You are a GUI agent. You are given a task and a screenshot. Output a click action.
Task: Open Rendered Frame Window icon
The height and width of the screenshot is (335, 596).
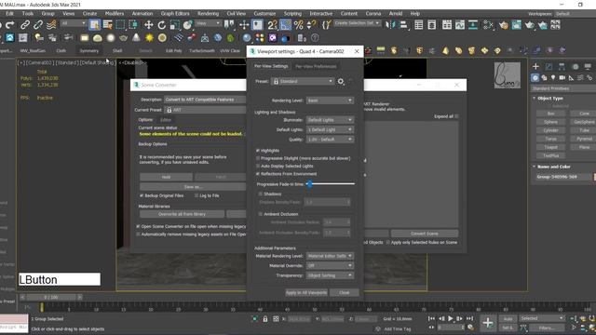[517, 25]
